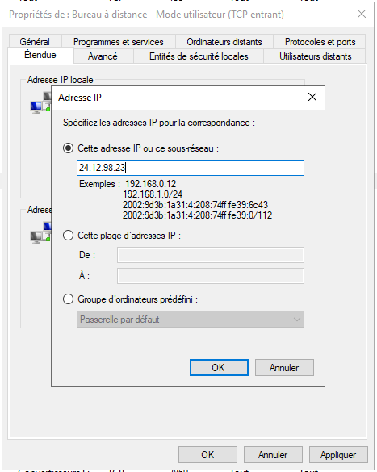This screenshot has height=472, width=377.
Task: Open the Avancé tab
Action: (103, 56)
